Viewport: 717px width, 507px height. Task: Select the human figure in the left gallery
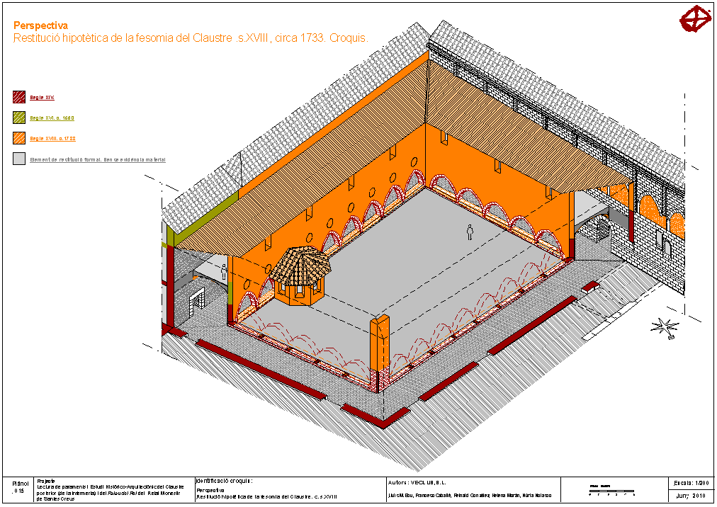tap(225, 271)
